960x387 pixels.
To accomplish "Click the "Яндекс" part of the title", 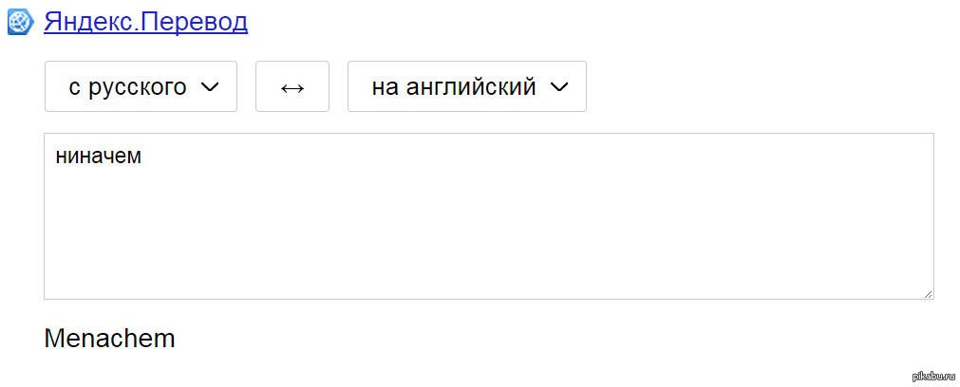I will point(87,21).
